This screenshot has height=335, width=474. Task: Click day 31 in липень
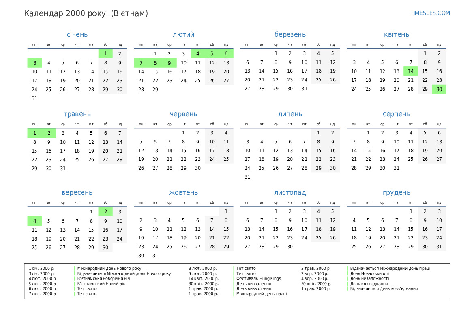pos(247,177)
